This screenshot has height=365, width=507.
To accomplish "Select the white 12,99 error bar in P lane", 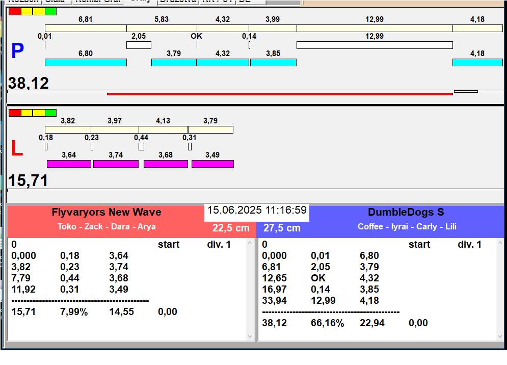I will tap(375, 45).
